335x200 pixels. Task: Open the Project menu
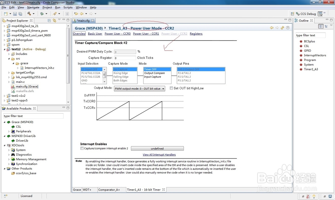click(x=47, y=7)
